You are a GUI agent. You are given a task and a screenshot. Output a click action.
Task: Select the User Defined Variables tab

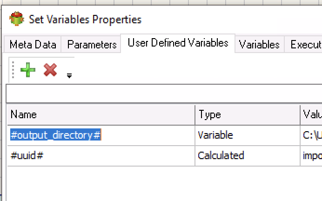(178, 43)
